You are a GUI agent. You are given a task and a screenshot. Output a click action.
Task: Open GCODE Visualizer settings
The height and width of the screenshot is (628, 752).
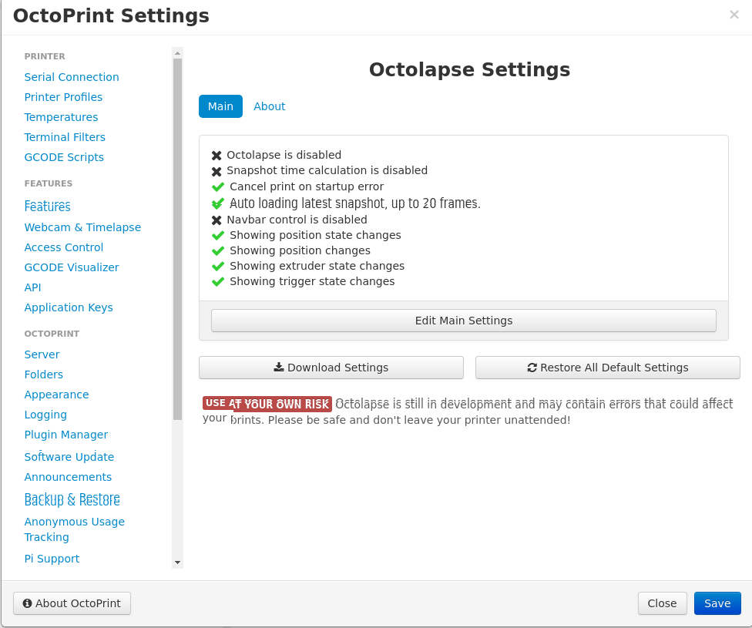pyautogui.click(x=71, y=267)
